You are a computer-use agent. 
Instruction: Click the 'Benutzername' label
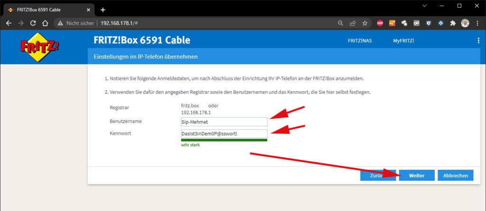coord(125,122)
